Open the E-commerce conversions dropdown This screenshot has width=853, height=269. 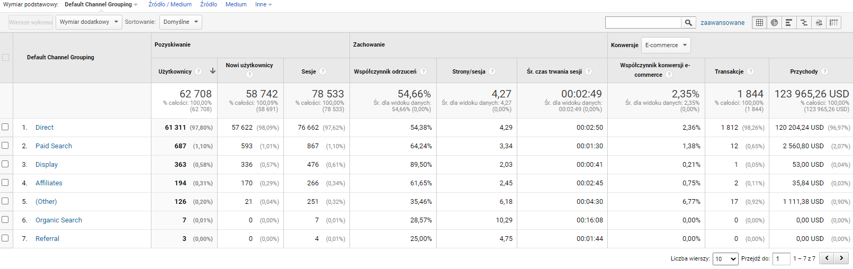pyautogui.click(x=666, y=45)
